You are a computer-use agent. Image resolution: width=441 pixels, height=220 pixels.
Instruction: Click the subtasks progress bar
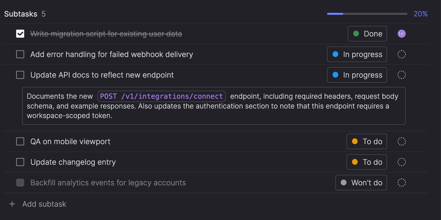point(367,14)
